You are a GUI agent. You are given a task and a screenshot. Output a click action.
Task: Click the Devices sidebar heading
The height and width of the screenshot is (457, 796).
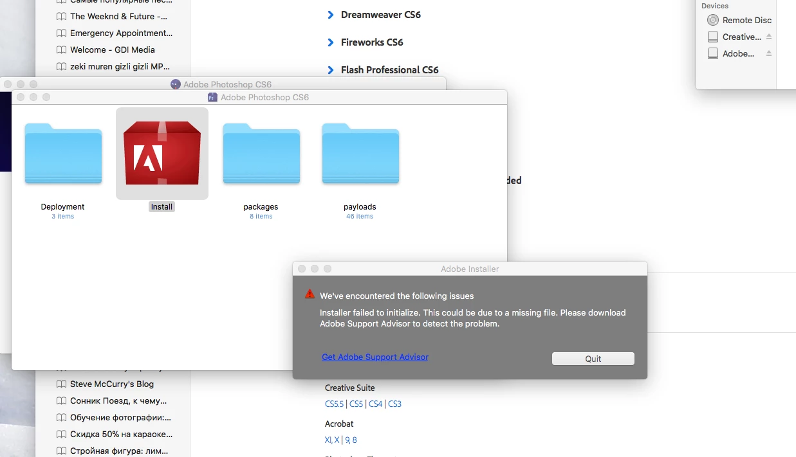point(715,6)
